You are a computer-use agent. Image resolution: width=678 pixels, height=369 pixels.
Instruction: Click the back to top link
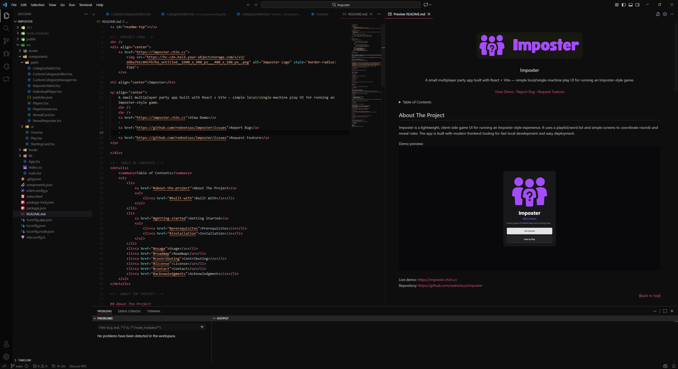[x=649, y=296]
